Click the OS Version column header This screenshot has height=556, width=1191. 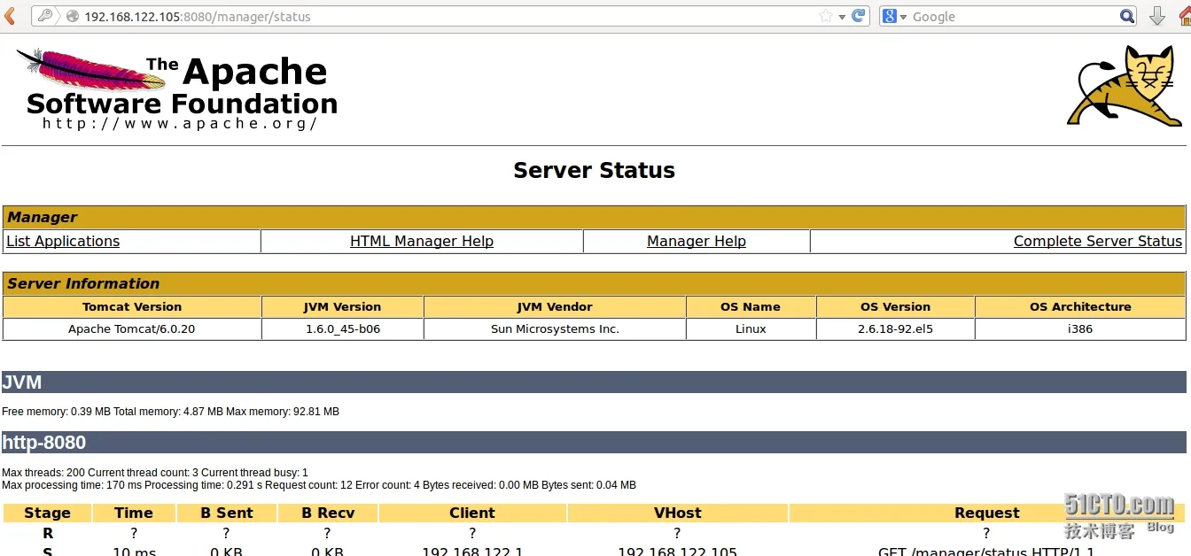[x=895, y=306]
